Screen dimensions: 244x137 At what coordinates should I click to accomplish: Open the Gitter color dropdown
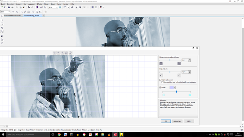pyautogui.click(x=175, y=87)
